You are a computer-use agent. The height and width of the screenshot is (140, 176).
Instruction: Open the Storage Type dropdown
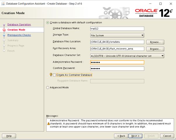pyautogui.click(x=117, y=35)
